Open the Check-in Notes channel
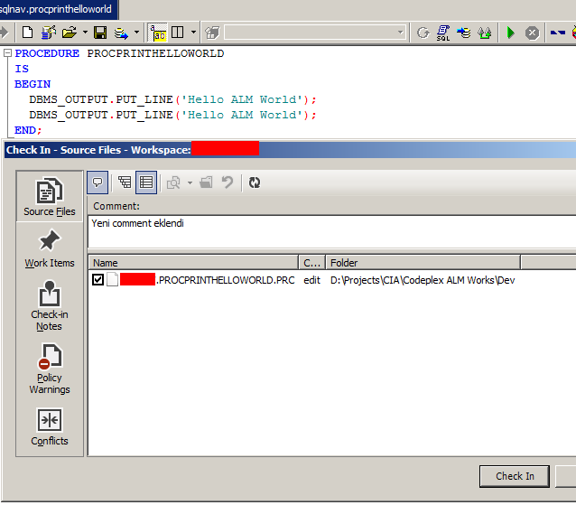 pyautogui.click(x=50, y=305)
